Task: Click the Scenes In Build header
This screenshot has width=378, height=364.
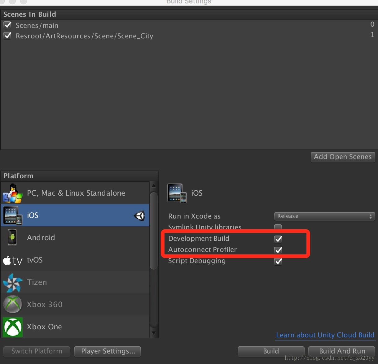Action: tap(30, 14)
